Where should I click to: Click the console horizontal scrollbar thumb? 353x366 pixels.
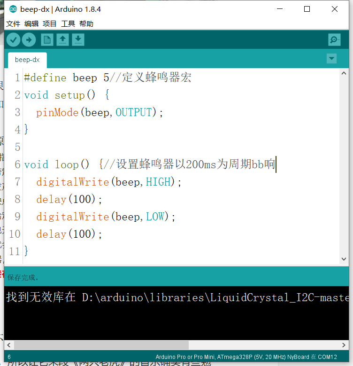[101, 345]
